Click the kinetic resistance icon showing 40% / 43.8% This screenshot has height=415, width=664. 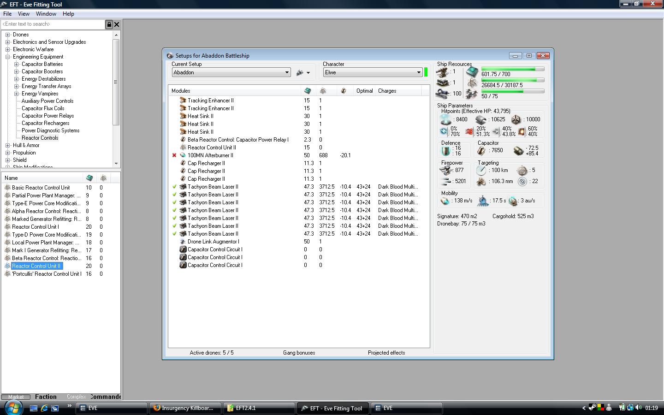point(496,132)
